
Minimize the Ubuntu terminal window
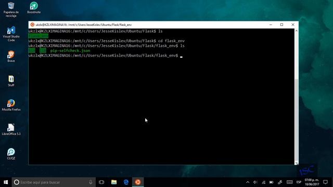[271, 25]
